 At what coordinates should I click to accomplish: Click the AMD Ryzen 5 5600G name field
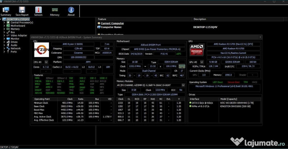73,44
